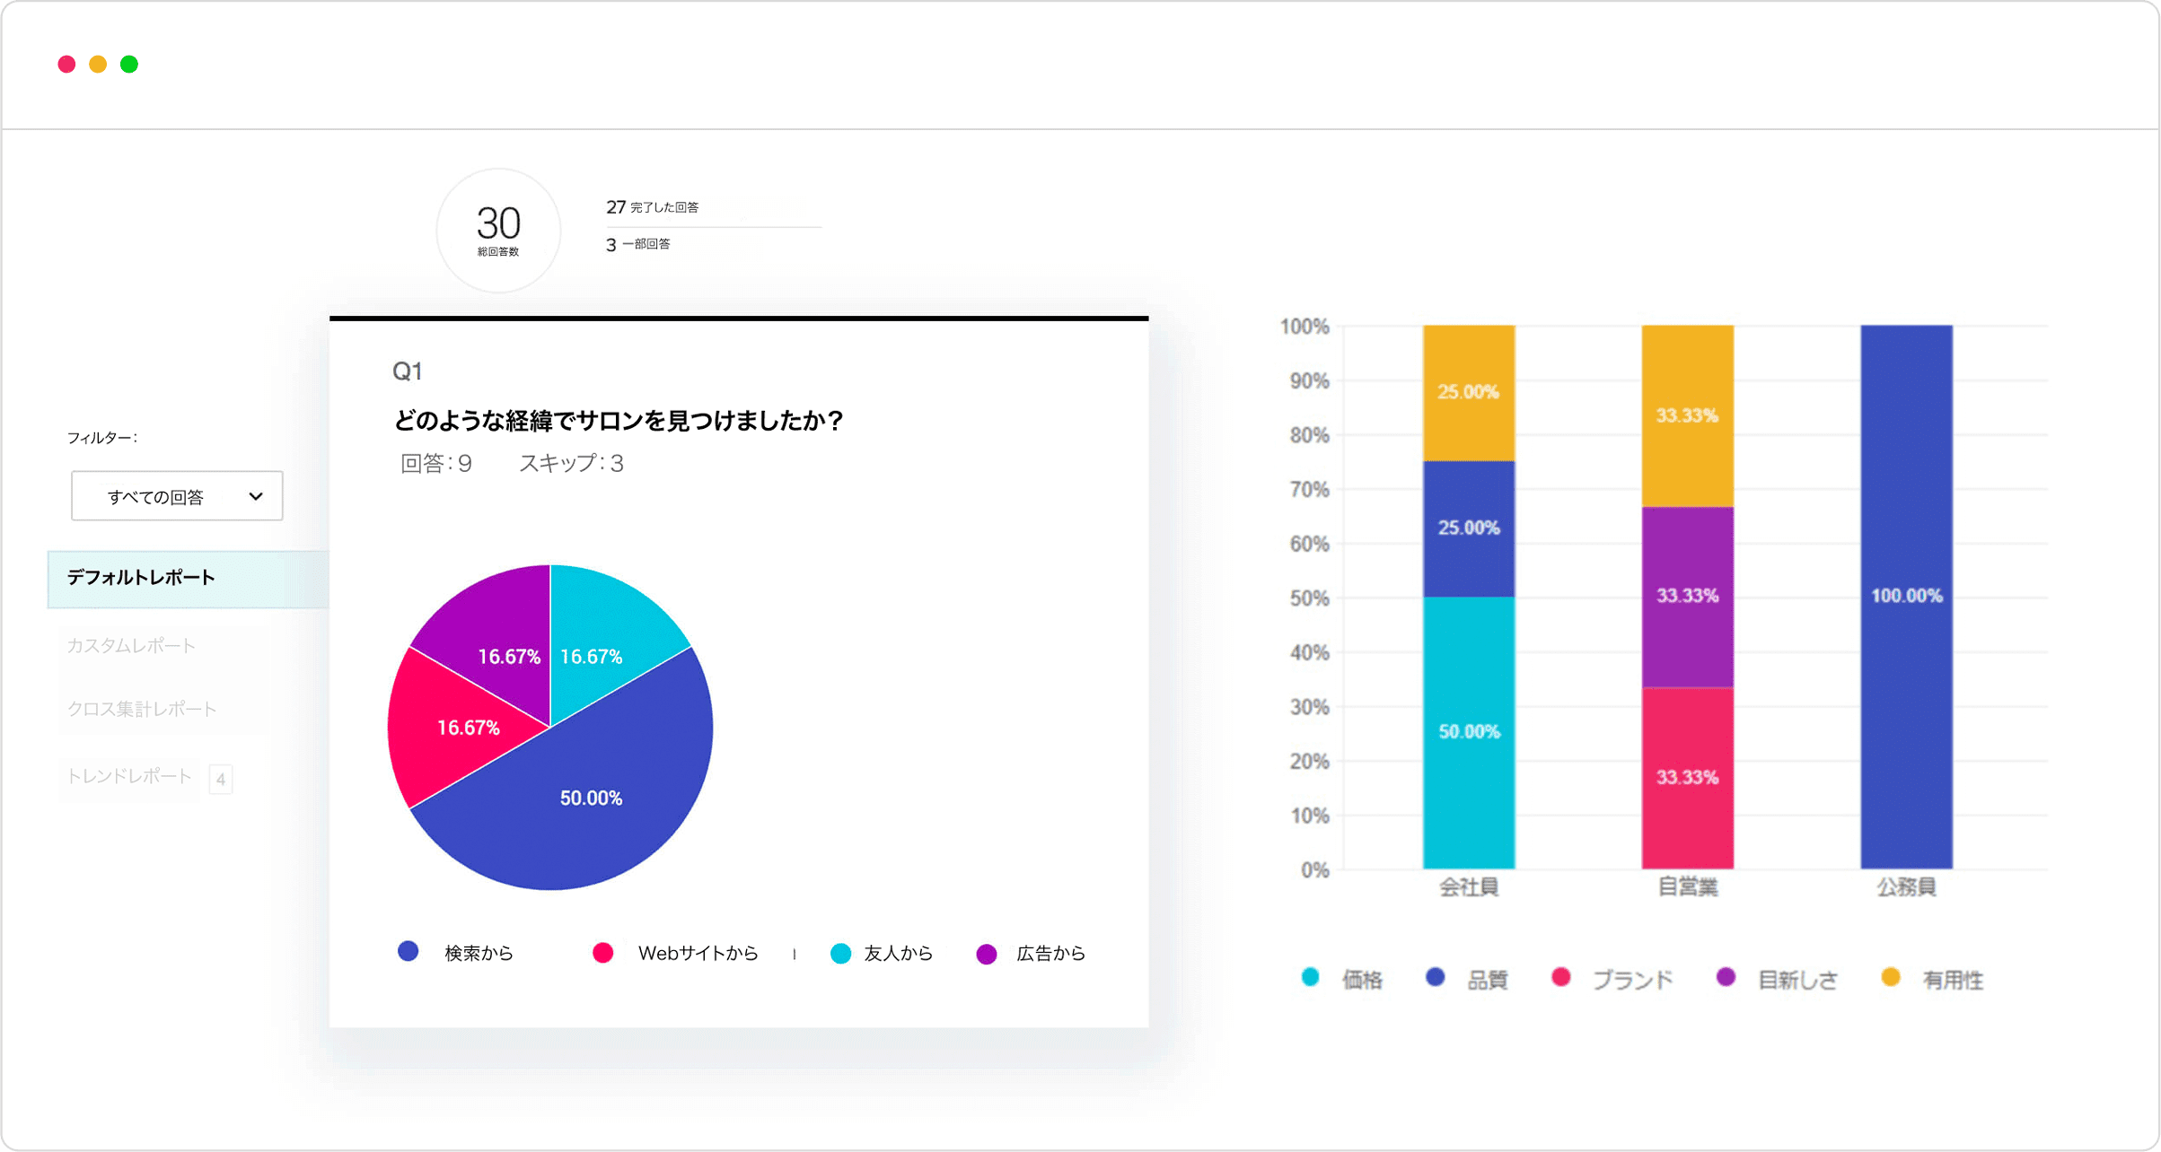Click the badge showing 4 beside トレンドレポート
This screenshot has height=1152, width=2161.
(221, 779)
